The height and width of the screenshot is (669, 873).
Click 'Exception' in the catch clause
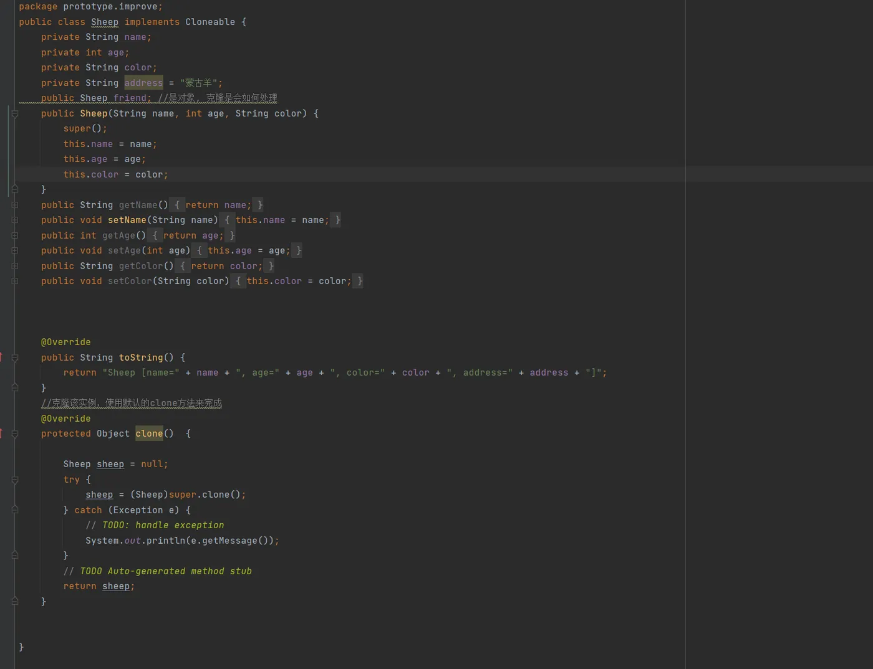pos(138,510)
